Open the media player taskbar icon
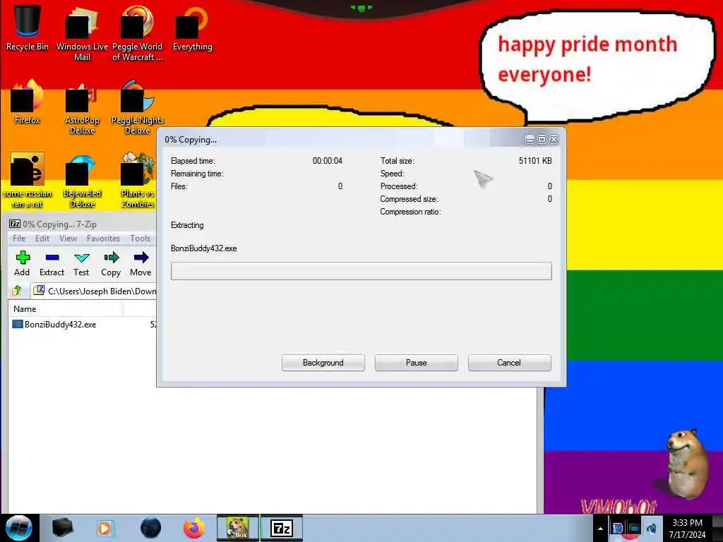Image resolution: width=723 pixels, height=542 pixels. pos(104,528)
